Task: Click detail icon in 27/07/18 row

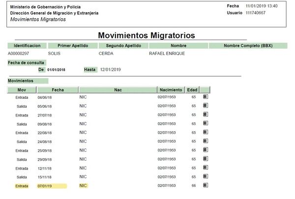Action: 206,115
